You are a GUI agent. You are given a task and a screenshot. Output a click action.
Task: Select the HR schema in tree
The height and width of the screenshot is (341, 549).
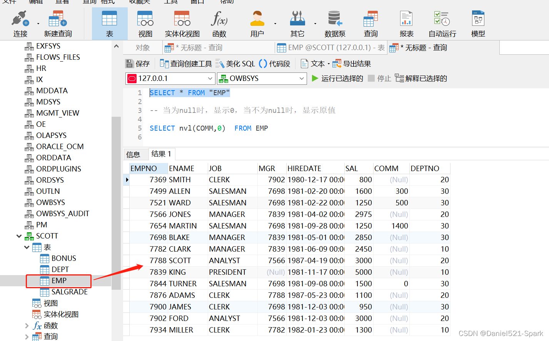35,68
